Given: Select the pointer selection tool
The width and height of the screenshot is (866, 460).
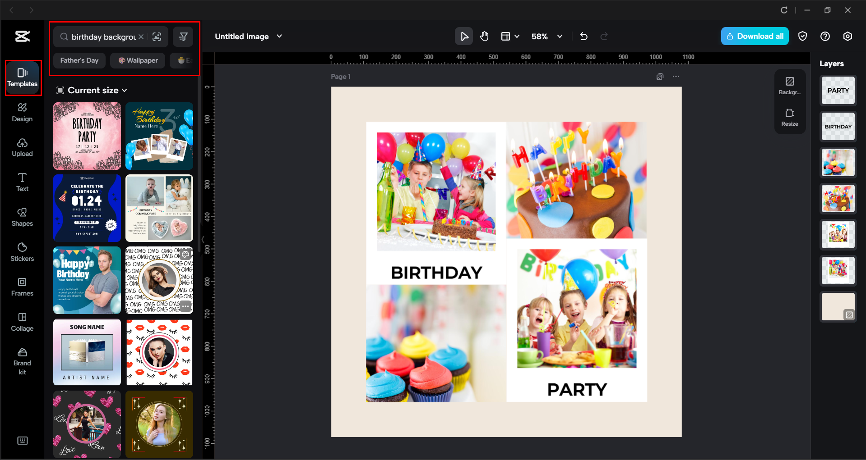Looking at the screenshot, I should pyautogui.click(x=463, y=36).
